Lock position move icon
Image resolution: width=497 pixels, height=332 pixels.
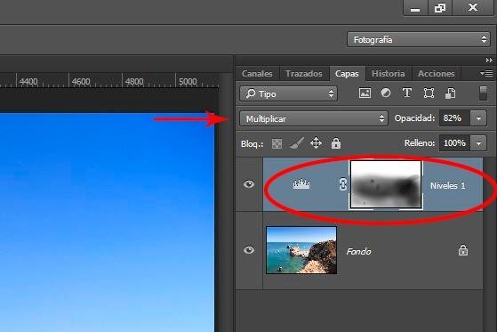pos(316,143)
